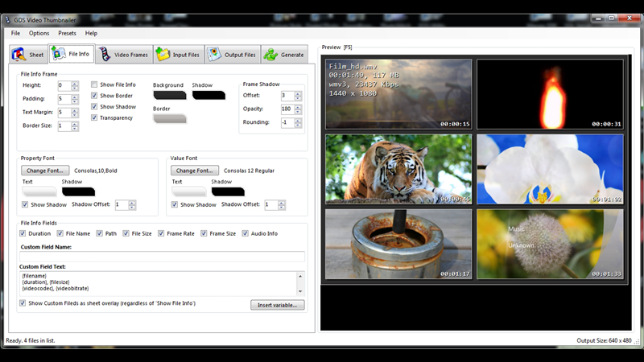Open the Presets menu

[x=67, y=33]
